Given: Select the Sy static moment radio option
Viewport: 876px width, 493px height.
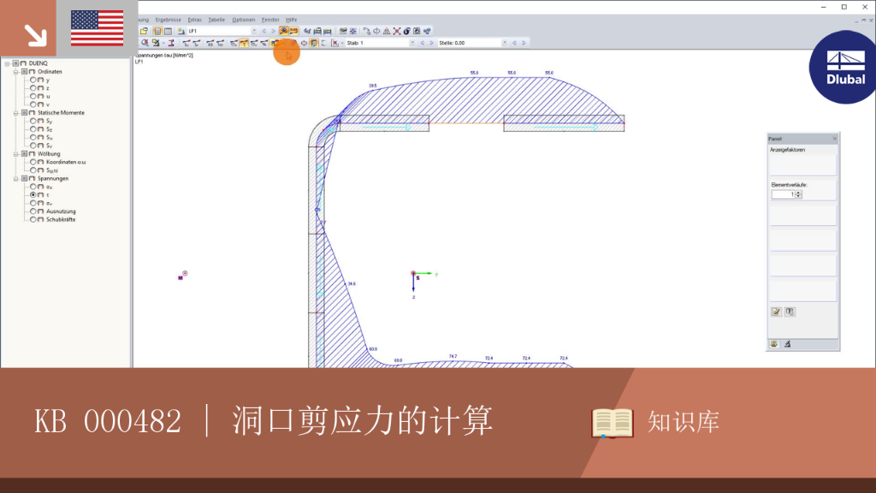Looking at the screenshot, I should point(33,121).
